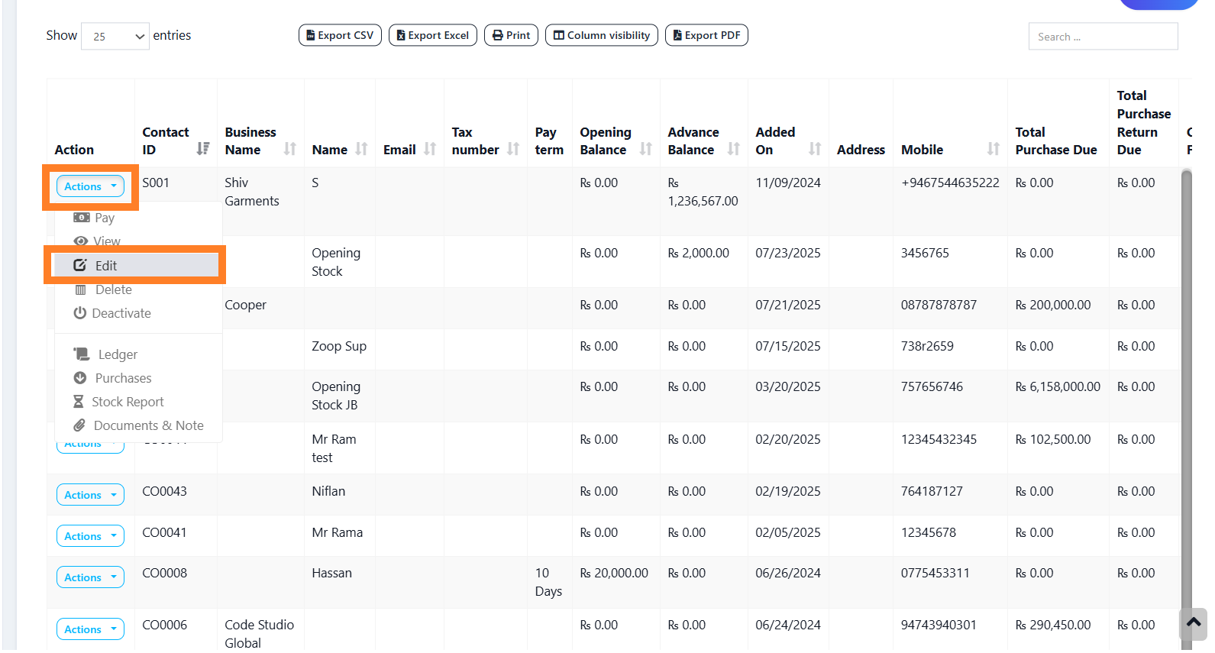Expand Actions dropdown for CO0043 Niflan
Image resolution: width=1215 pixels, height=653 pixels.
[x=90, y=495]
